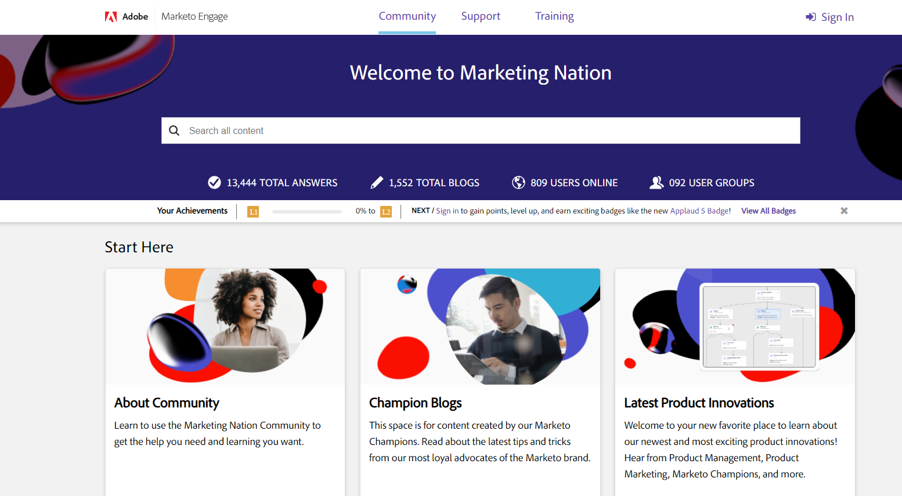Click the level progress bar
Image resolution: width=902 pixels, height=496 pixels.
pyautogui.click(x=307, y=212)
